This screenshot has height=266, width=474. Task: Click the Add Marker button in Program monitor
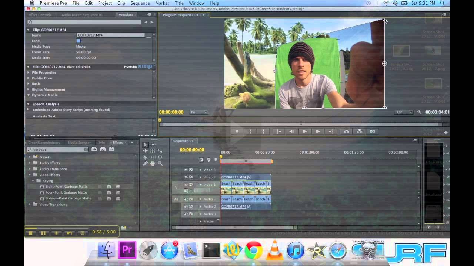(237, 132)
